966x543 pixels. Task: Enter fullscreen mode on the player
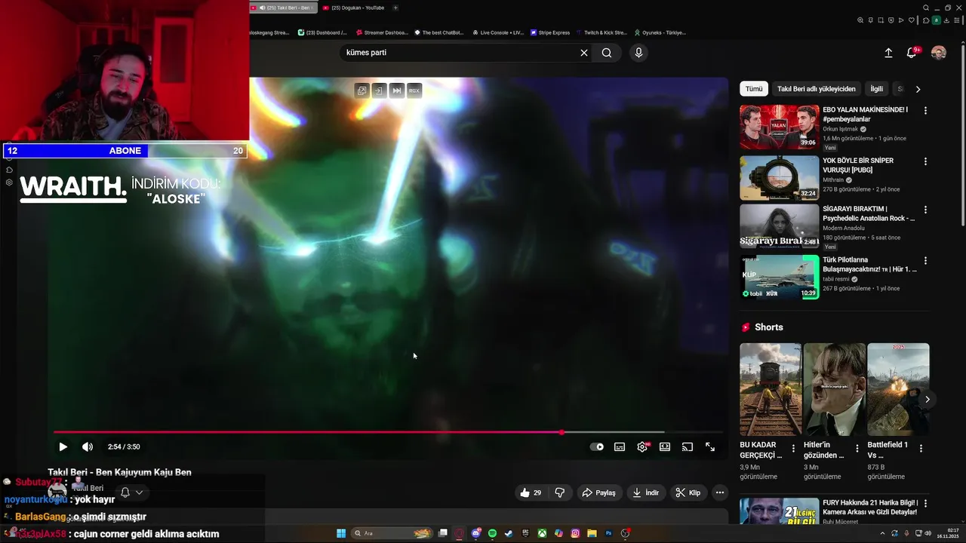point(710,446)
